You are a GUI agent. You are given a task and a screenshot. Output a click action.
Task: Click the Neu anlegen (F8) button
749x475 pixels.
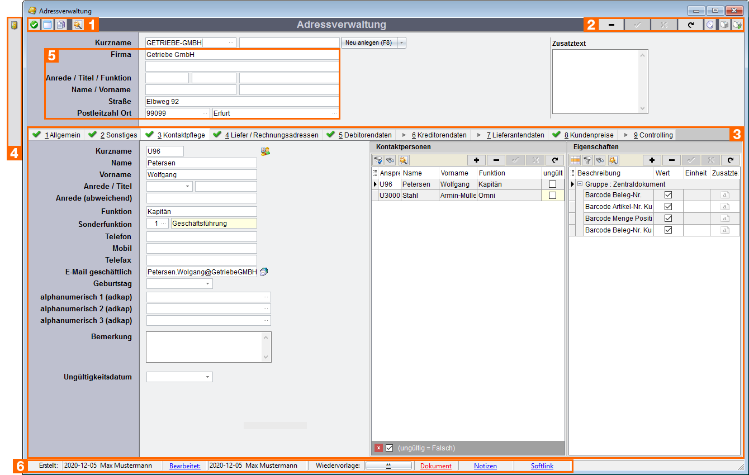pos(369,43)
